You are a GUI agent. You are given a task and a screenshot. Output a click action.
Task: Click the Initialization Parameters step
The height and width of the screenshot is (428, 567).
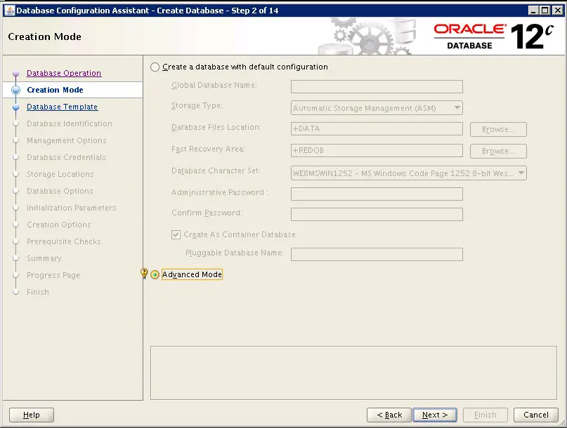[72, 208]
